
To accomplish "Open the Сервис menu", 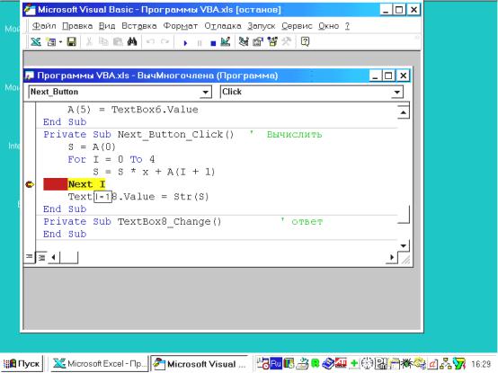I will tap(297, 26).
